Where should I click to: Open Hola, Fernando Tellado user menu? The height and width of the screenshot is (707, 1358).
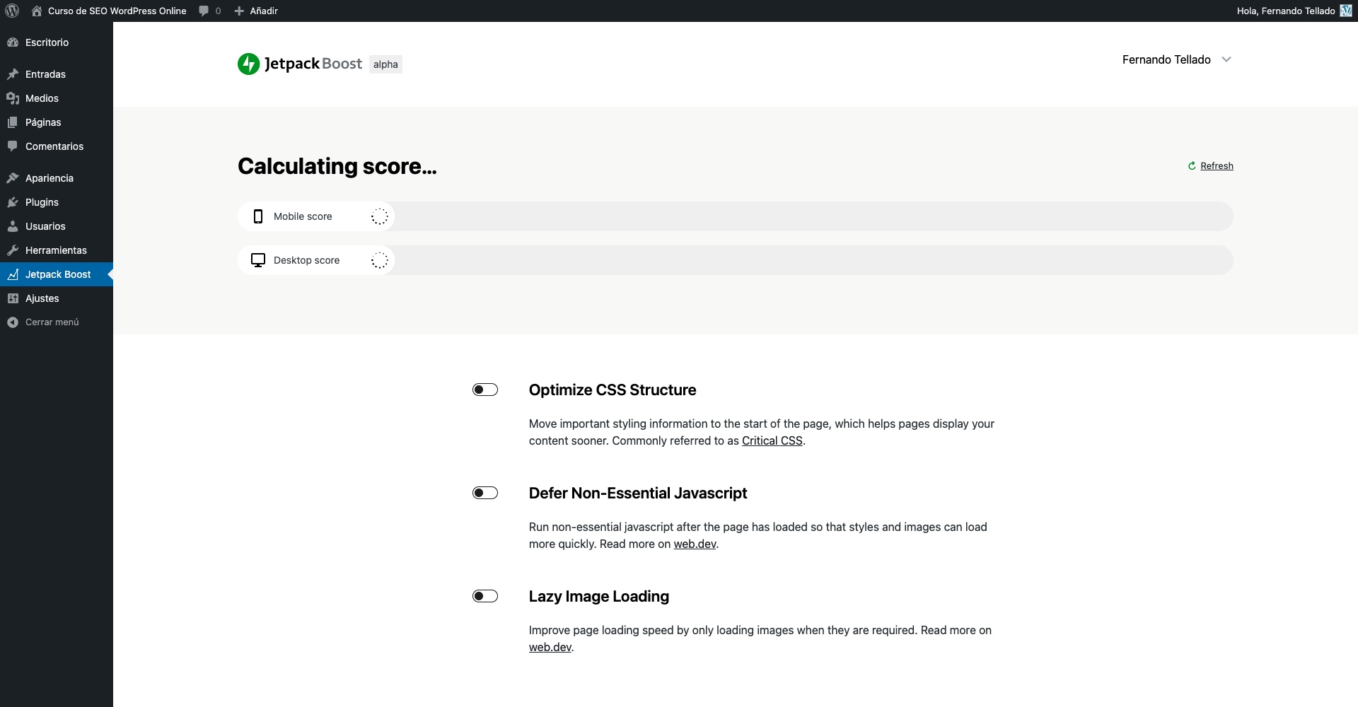click(1294, 11)
